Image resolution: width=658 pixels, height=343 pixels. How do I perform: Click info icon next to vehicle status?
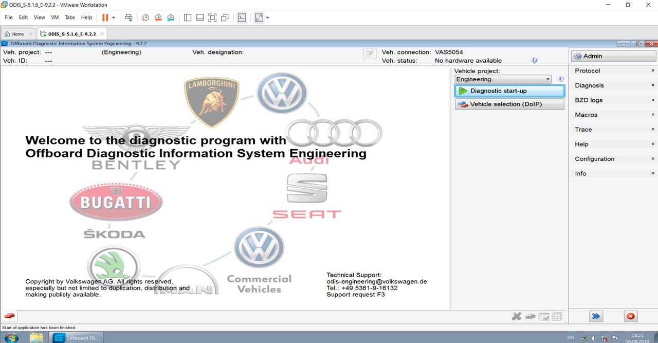(x=534, y=61)
